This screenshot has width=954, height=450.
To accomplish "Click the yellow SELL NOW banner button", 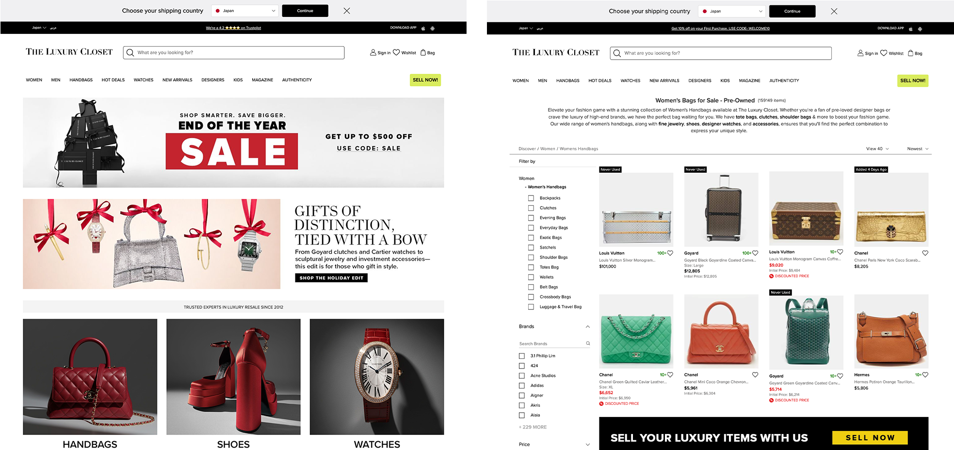I will point(870,437).
